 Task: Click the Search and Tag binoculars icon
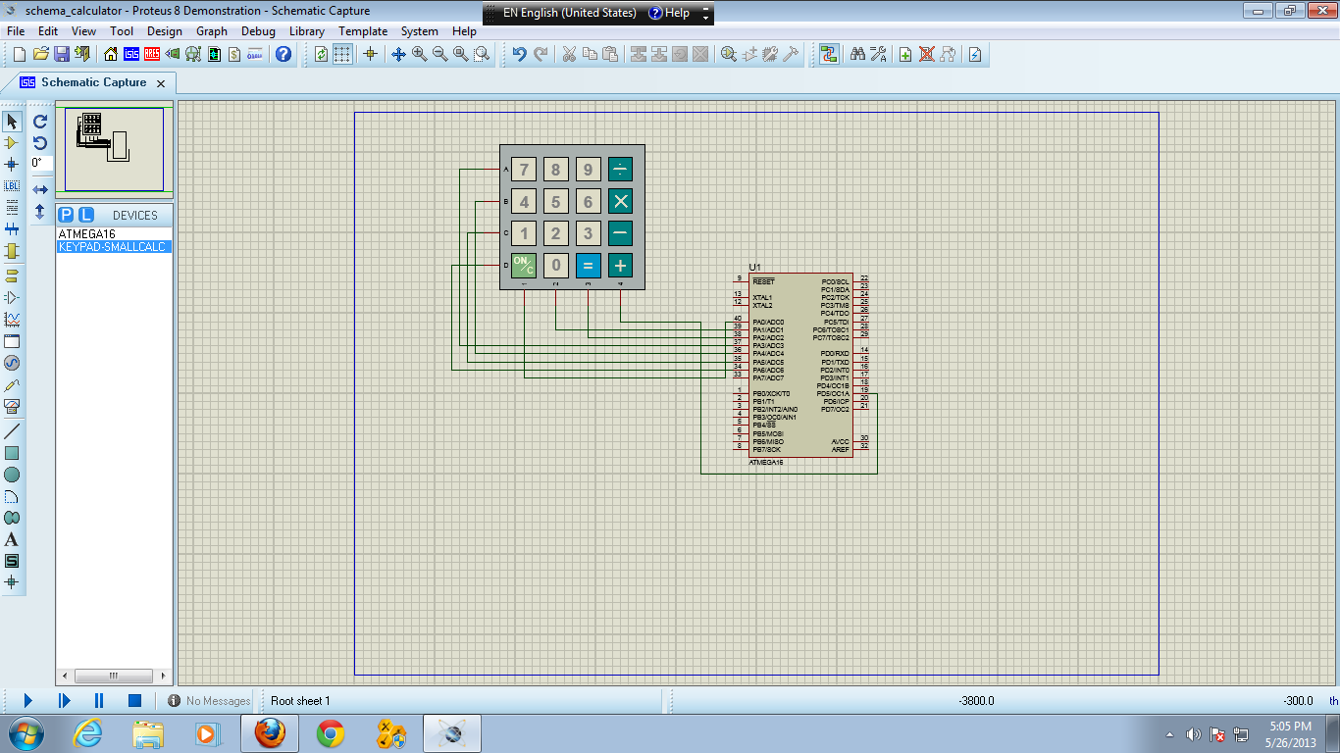857,54
